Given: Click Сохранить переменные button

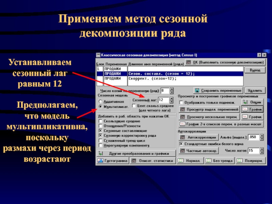Looking at the screenshot, I should click(218, 90).
